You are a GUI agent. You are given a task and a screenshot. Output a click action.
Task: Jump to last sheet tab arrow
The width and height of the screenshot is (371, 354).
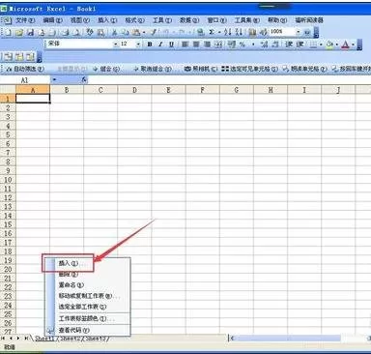26,339
